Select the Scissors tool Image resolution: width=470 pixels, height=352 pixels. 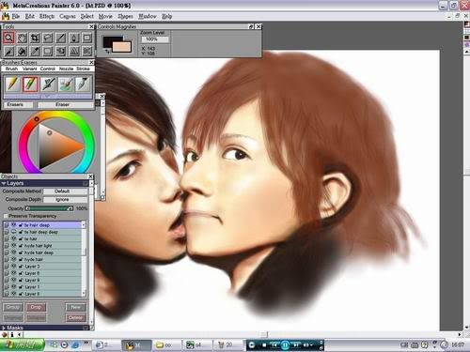(87, 51)
